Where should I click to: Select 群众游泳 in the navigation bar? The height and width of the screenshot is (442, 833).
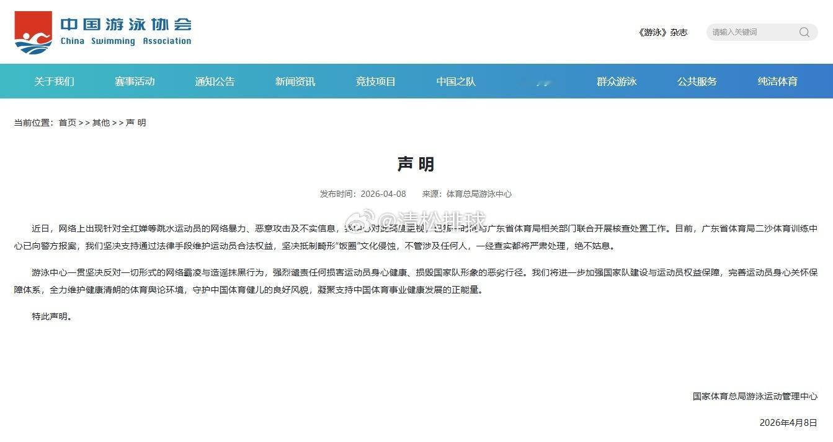[x=617, y=81]
